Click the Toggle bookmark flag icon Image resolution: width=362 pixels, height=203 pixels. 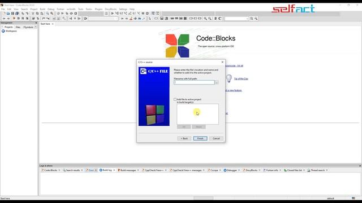click(14, 19)
